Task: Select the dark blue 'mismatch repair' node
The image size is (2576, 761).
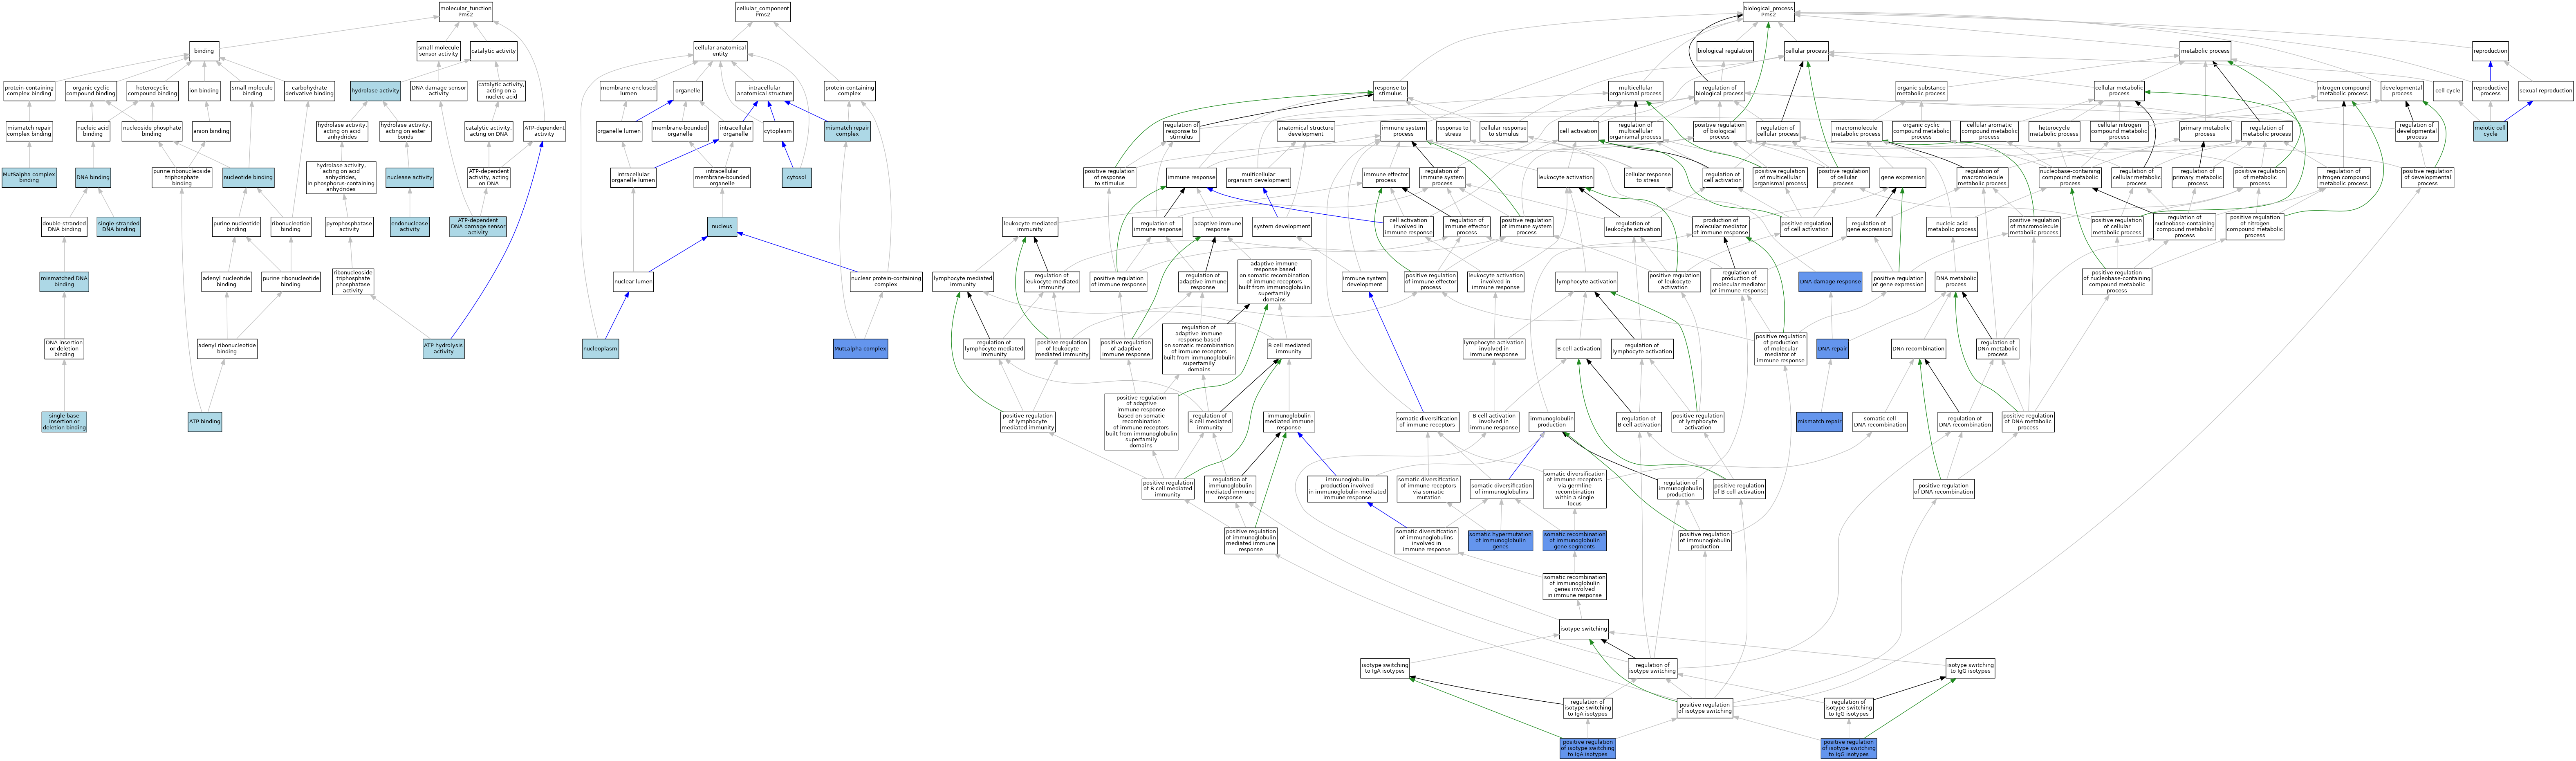Action: pos(1819,422)
